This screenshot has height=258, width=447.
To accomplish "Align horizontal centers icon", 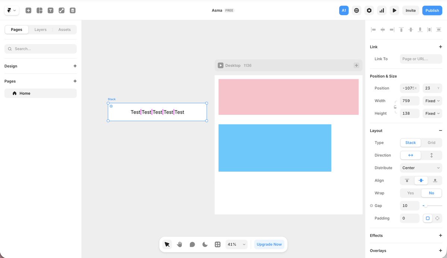I will (x=383, y=29).
